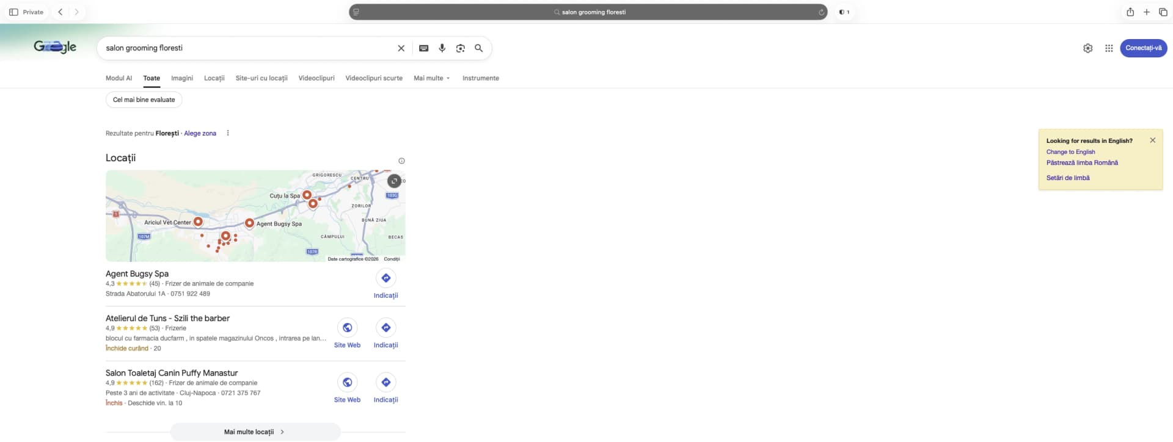Viewport: 1173px width, 442px height.
Task: Click the Conectați-vă sign-in button
Action: click(1143, 48)
